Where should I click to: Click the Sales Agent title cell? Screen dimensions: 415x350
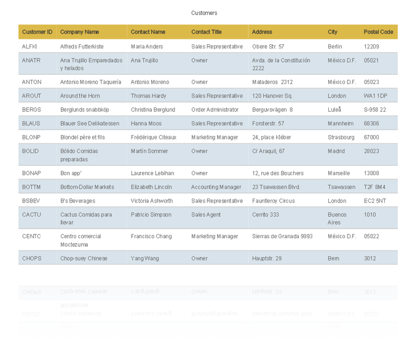click(205, 215)
